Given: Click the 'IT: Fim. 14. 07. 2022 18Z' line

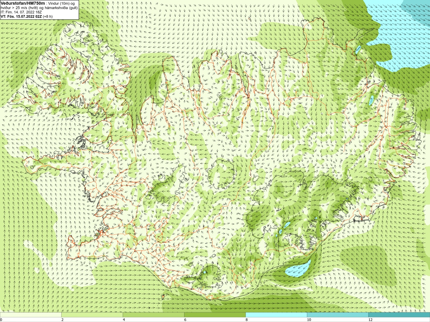Looking at the screenshot, I should pyautogui.click(x=21, y=12).
